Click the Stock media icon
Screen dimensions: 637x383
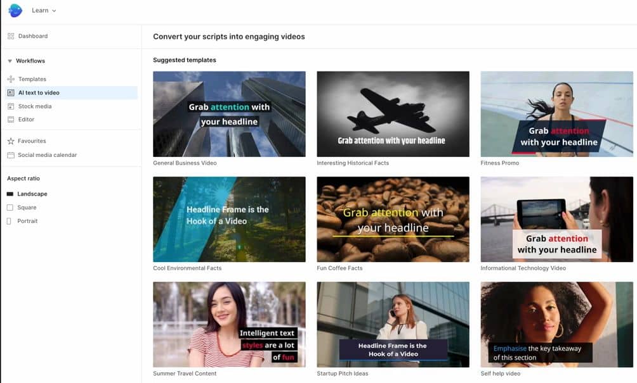click(x=11, y=106)
